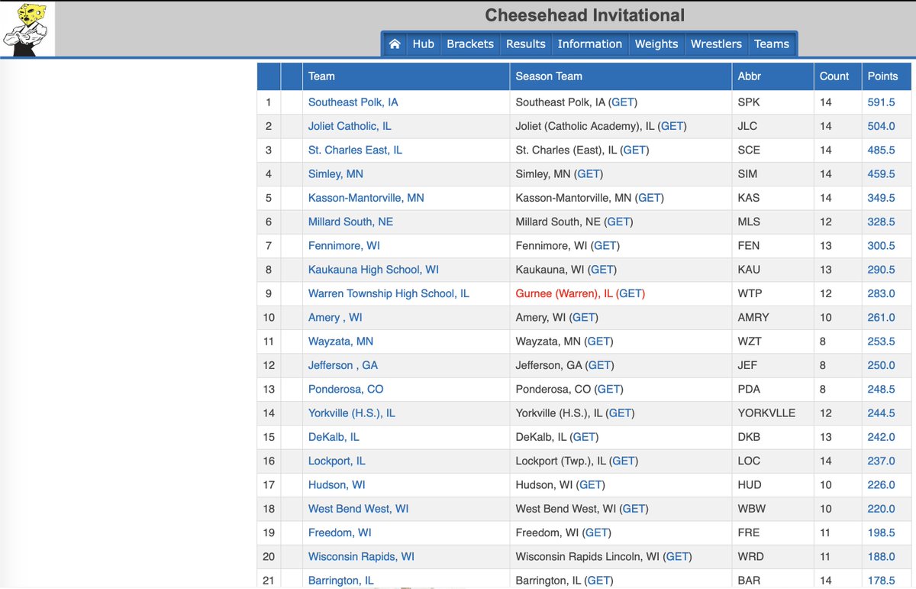This screenshot has height=589, width=916.
Task: Open Joliet Catholic, IL team link
Action: coord(350,126)
